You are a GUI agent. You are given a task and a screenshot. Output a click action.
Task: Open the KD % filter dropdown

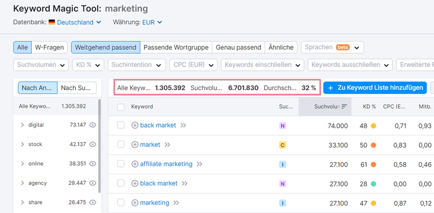(89, 65)
